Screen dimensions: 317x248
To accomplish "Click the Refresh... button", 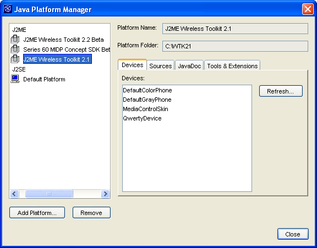I will (281, 91).
